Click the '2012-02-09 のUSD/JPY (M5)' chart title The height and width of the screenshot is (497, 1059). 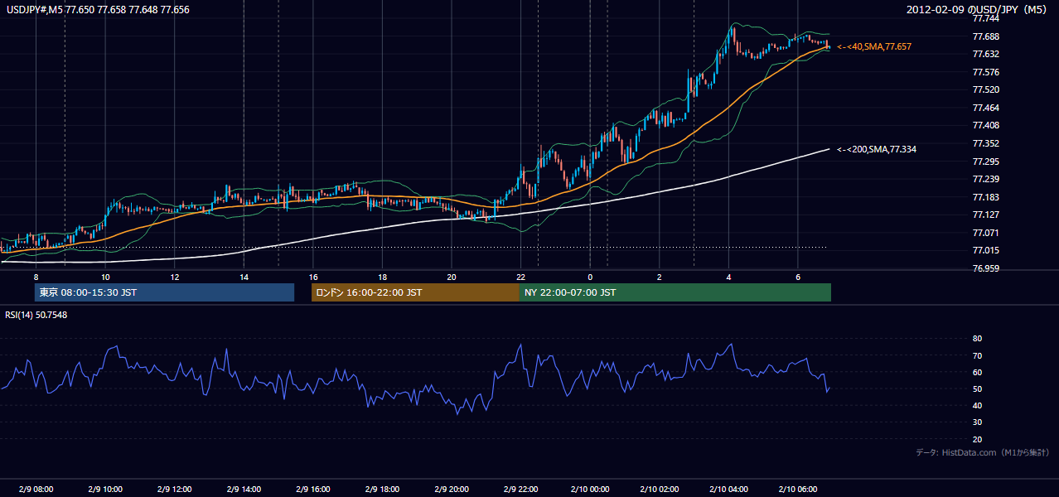click(979, 9)
